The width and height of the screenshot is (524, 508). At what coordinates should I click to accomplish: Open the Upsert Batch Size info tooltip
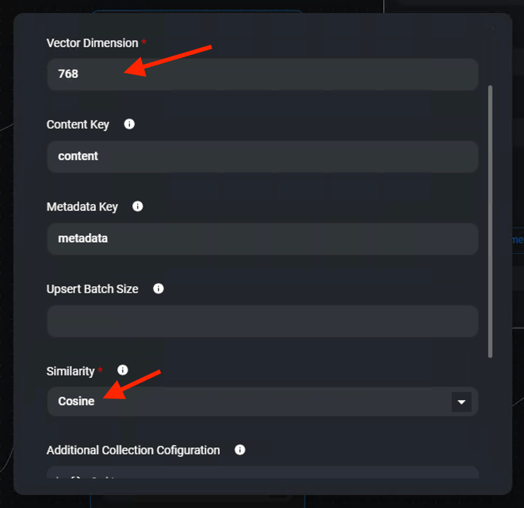coord(158,289)
